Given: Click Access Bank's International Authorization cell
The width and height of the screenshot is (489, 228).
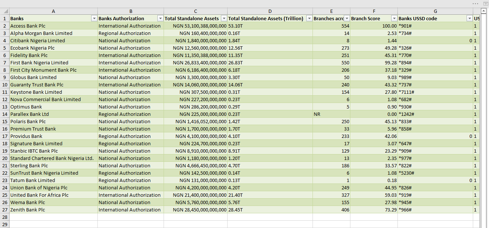Looking at the screenshot, I should [131, 26].
